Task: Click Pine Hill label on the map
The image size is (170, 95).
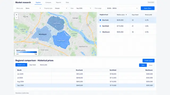Action: (26, 17)
